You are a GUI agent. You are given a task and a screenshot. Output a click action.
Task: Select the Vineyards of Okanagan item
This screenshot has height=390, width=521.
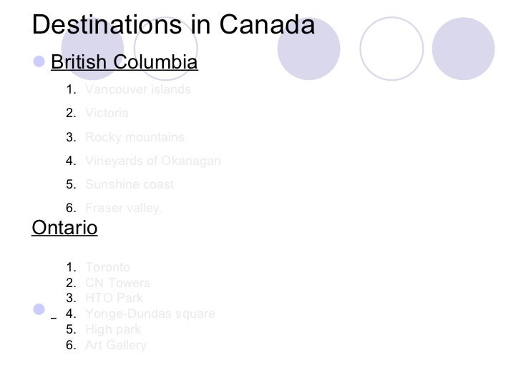pyautogui.click(x=153, y=161)
